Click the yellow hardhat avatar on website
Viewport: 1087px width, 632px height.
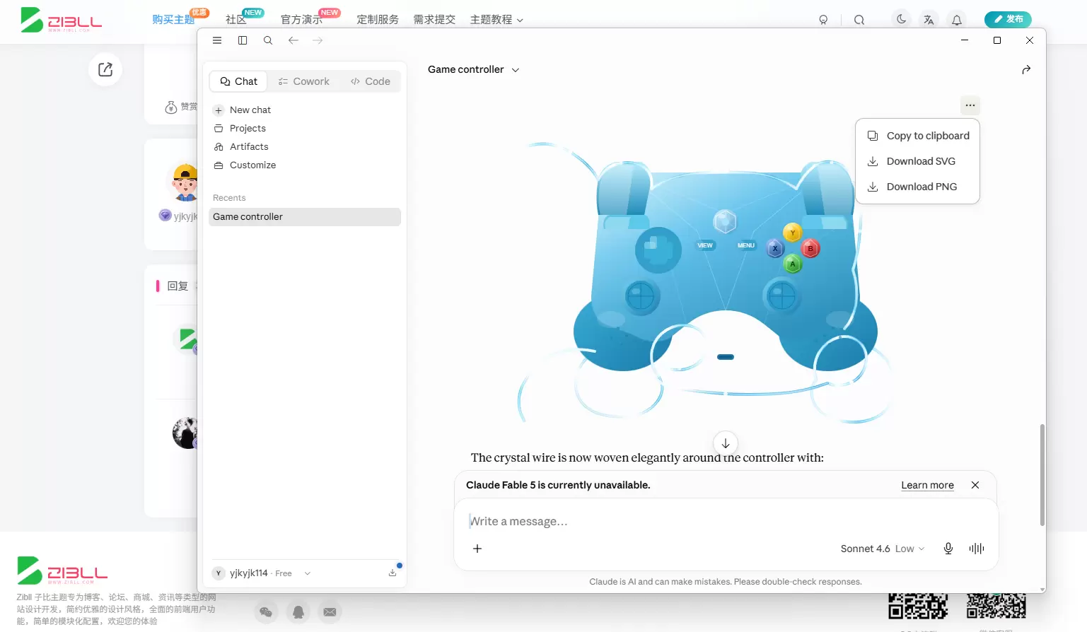(x=185, y=182)
